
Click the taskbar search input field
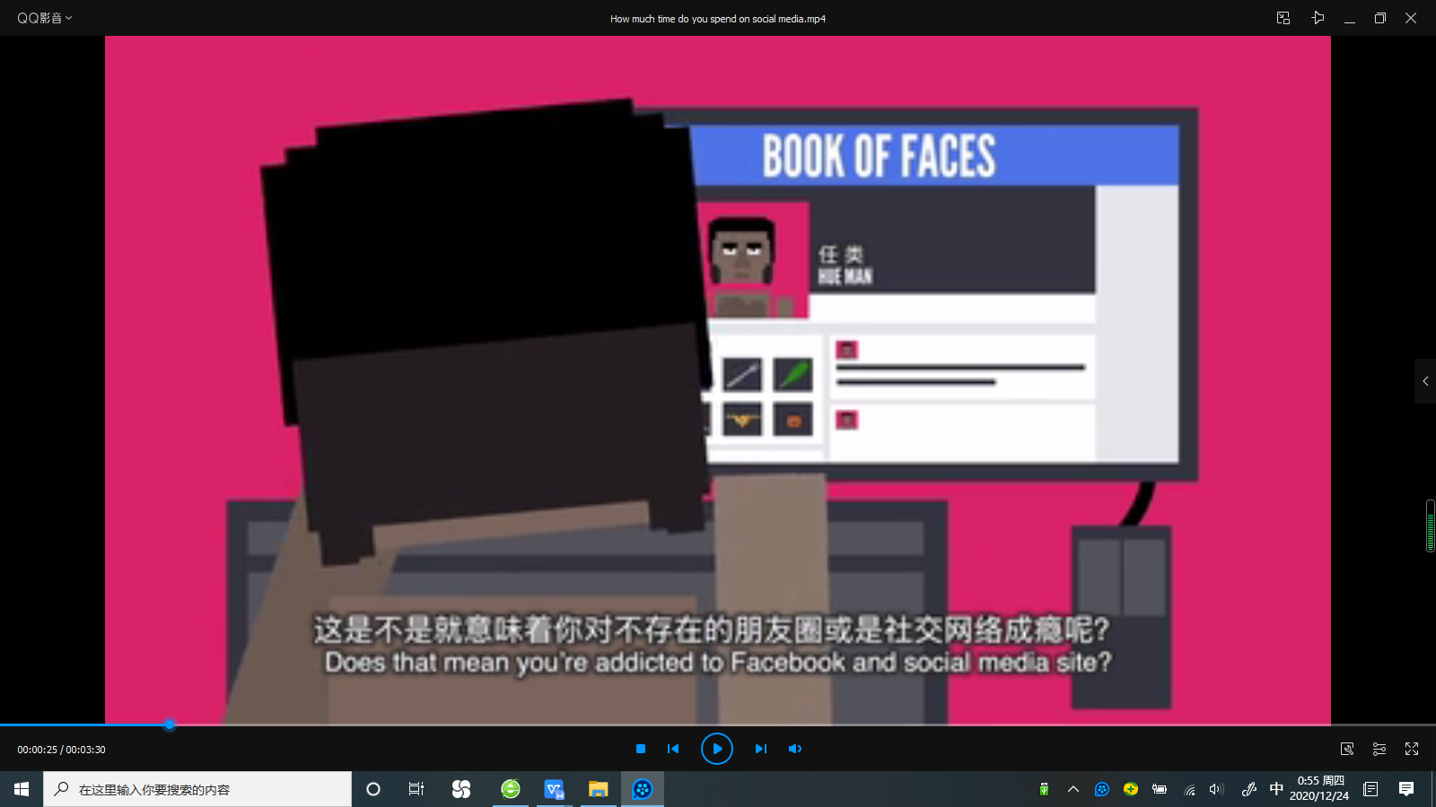pos(197,789)
